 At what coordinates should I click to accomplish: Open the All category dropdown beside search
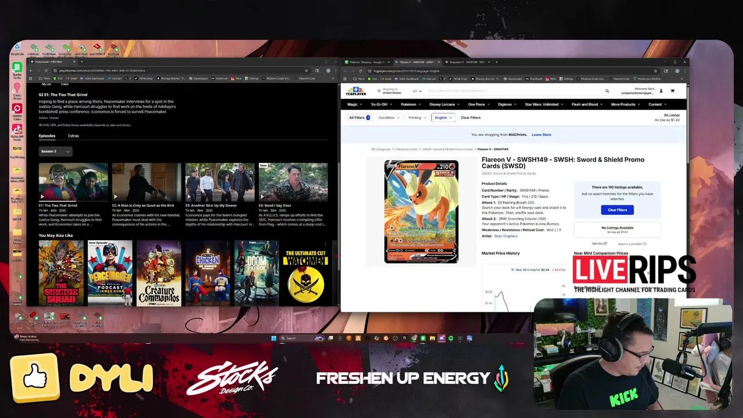click(x=417, y=91)
